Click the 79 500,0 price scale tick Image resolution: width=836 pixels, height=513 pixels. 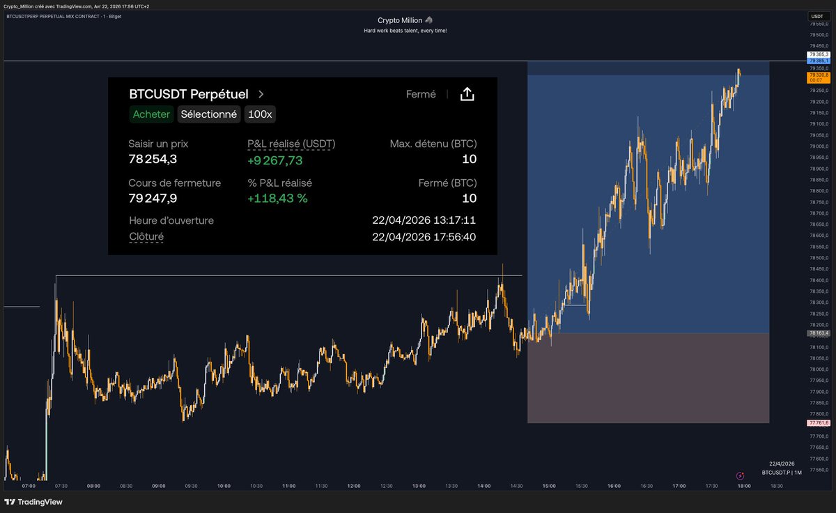pyautogui.click(x=818, y=35)
